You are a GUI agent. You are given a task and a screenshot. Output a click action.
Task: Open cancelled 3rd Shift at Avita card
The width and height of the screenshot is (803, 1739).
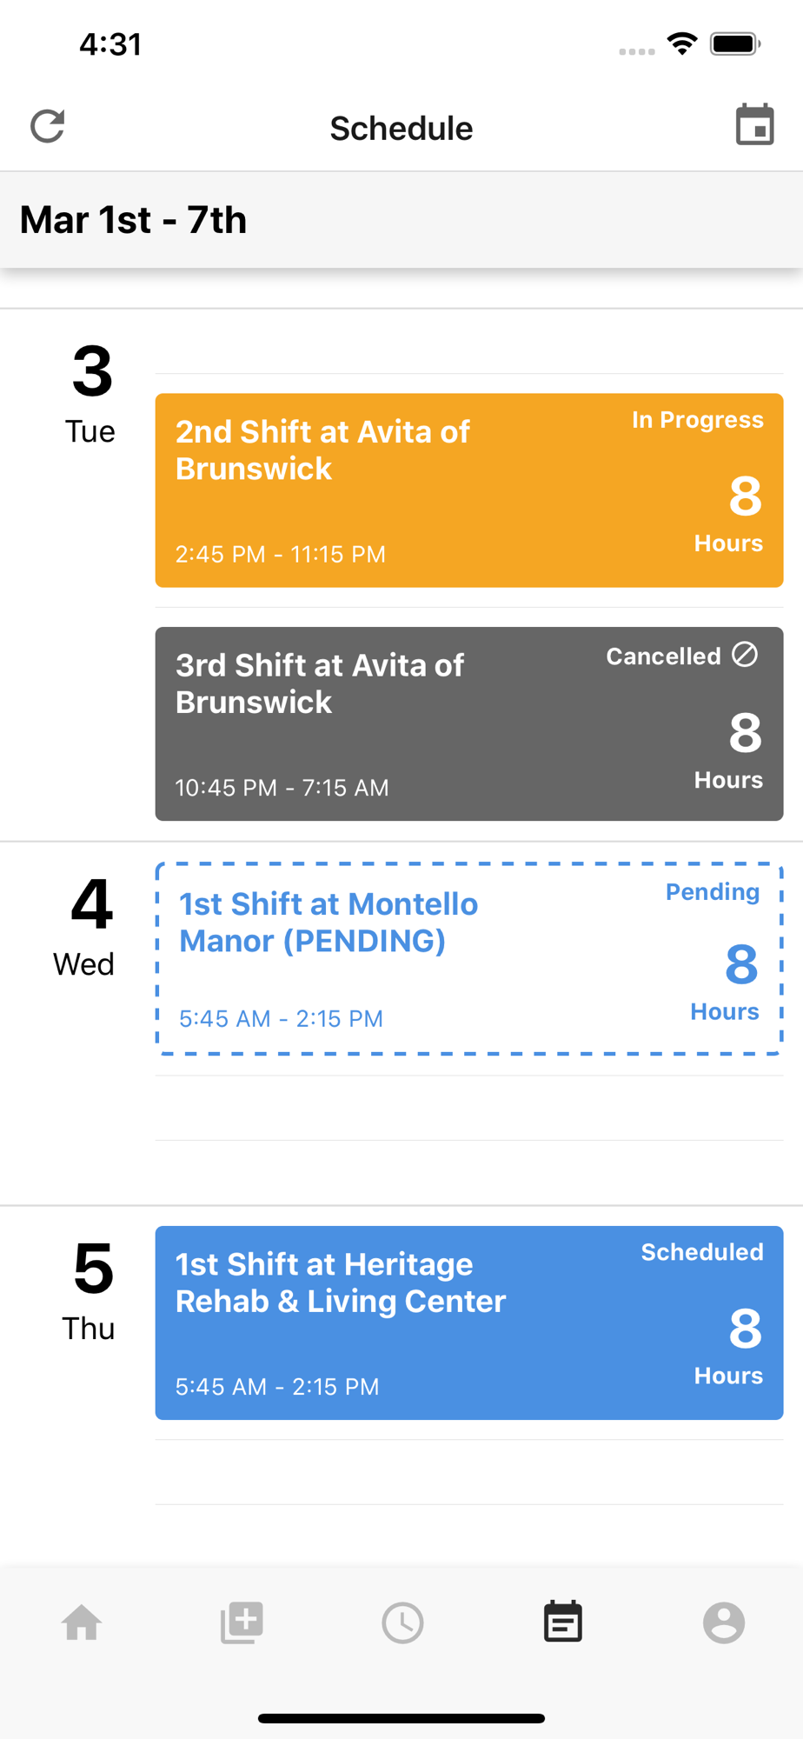pos(469,723)
